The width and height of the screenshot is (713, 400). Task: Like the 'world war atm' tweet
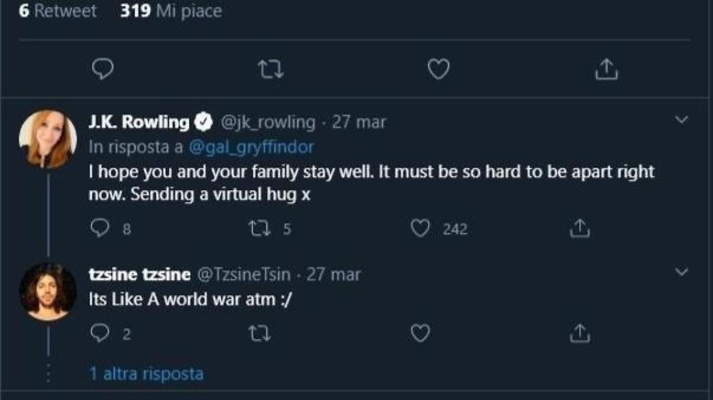(x=420, y=334)
